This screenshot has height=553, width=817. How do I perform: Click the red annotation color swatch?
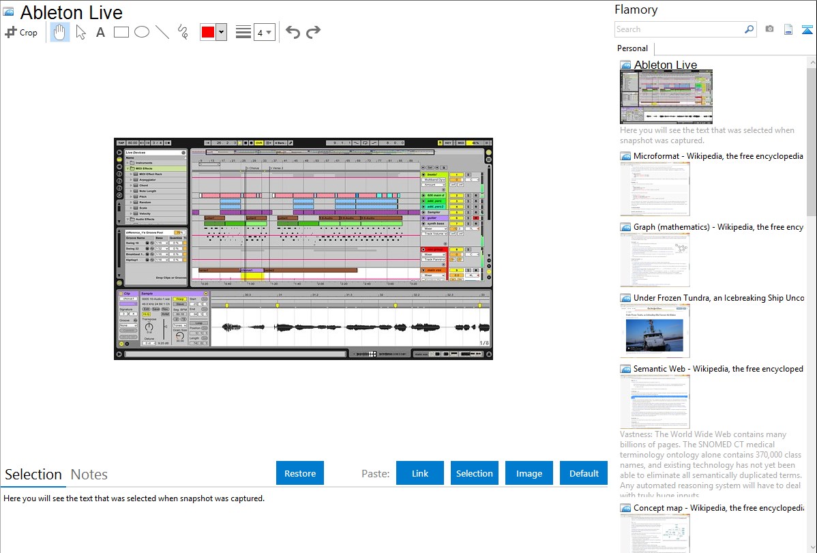208,32
